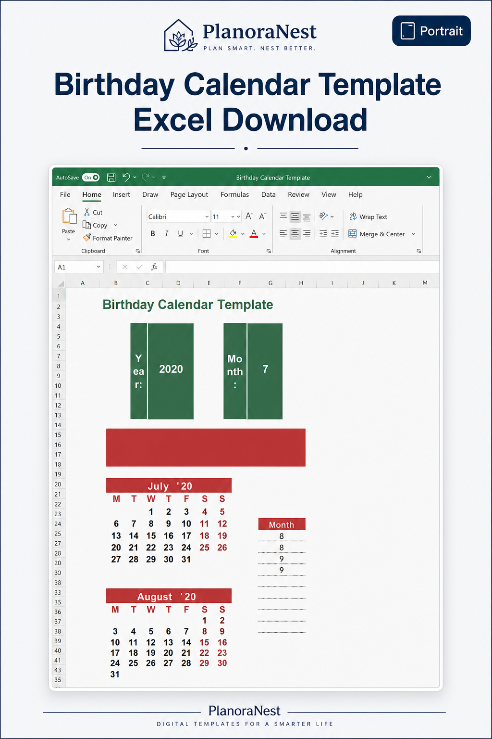Switch to the Data tab
The height and width of the screenshot is (739, 492).
[269, 195]
